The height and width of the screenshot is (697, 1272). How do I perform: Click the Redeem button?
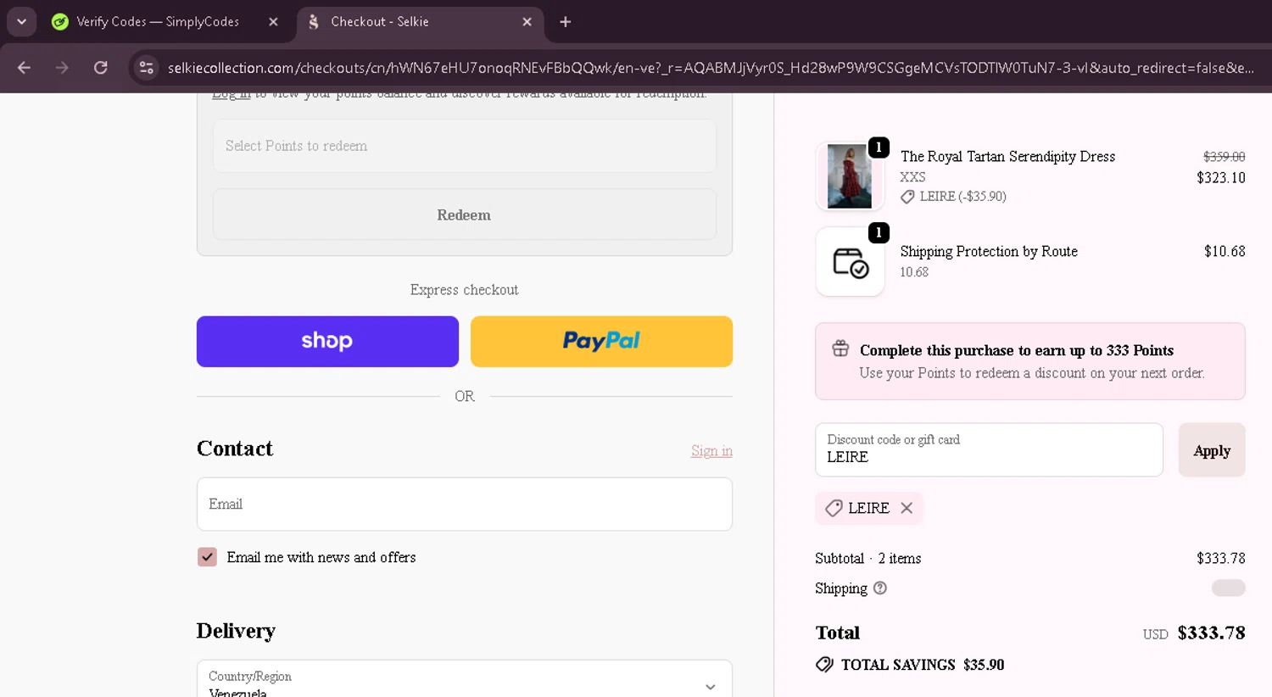465,215
